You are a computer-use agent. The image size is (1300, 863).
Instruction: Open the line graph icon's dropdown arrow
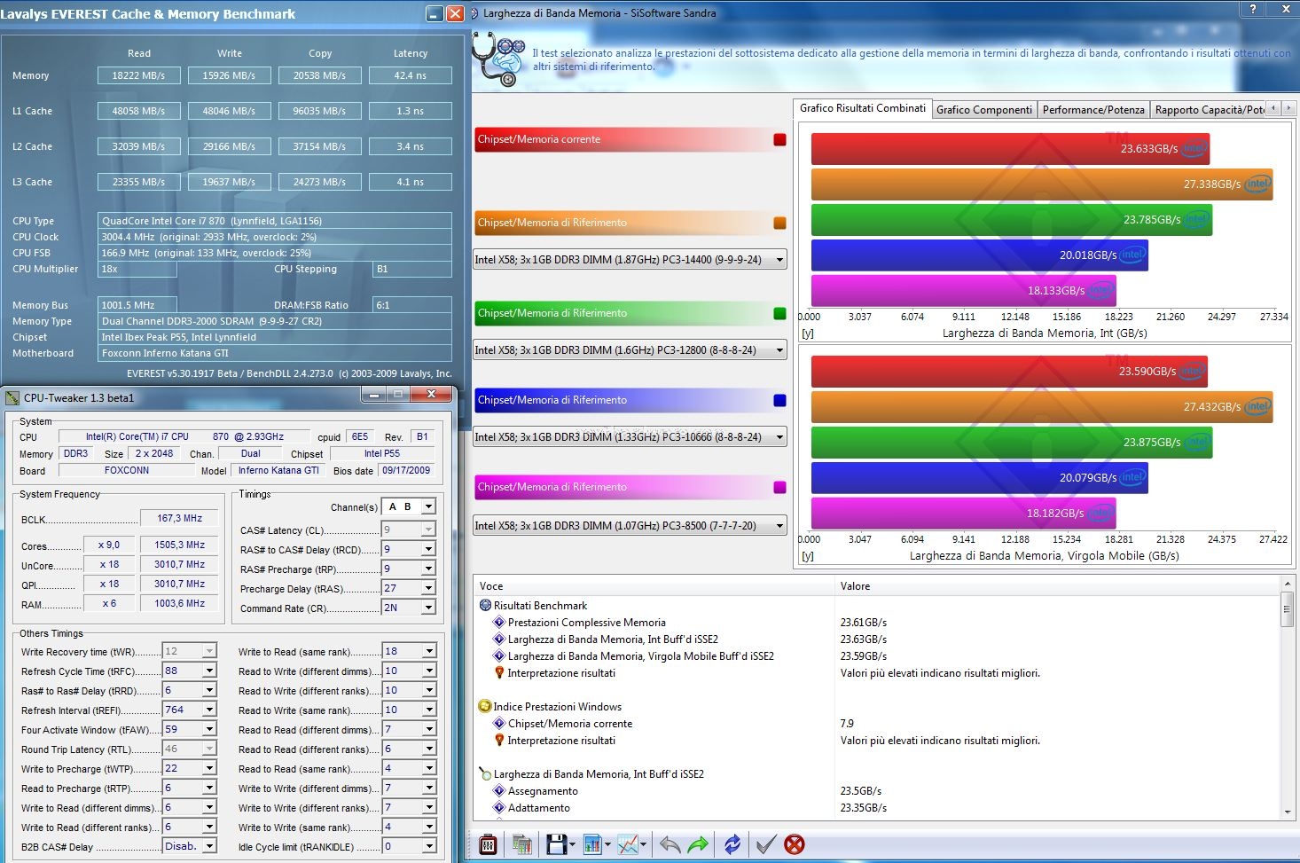pyautogui.click(x=643, y=845)
